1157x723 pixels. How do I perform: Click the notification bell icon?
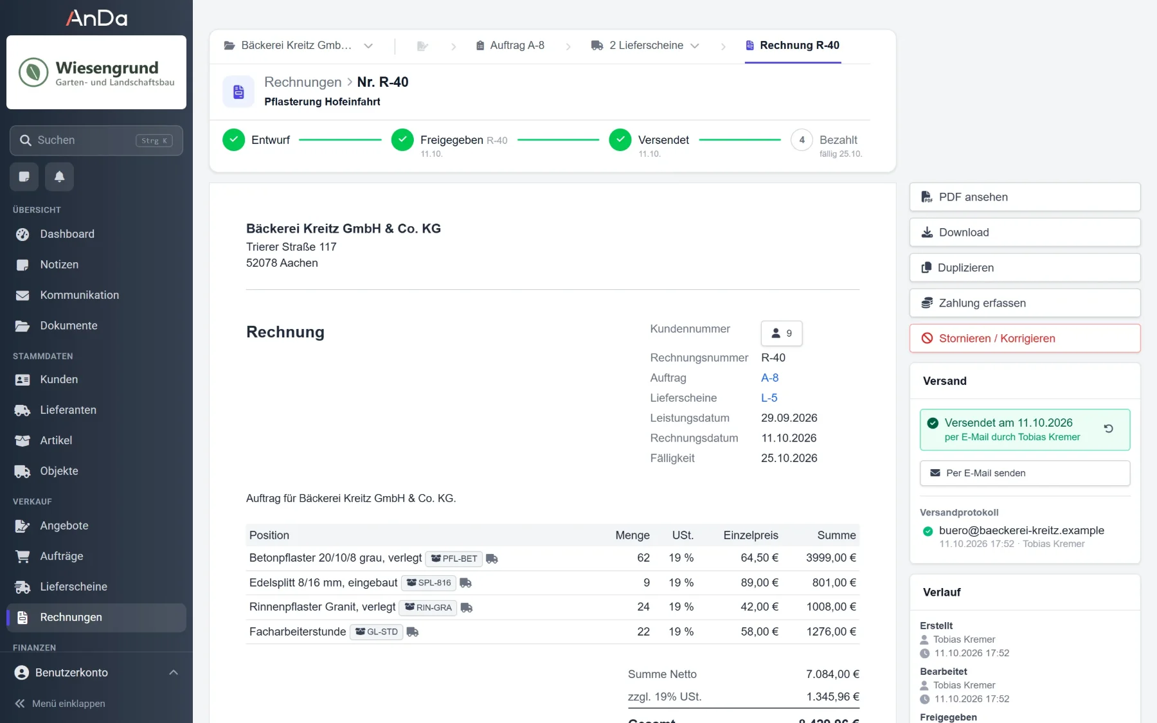(59, 177)
